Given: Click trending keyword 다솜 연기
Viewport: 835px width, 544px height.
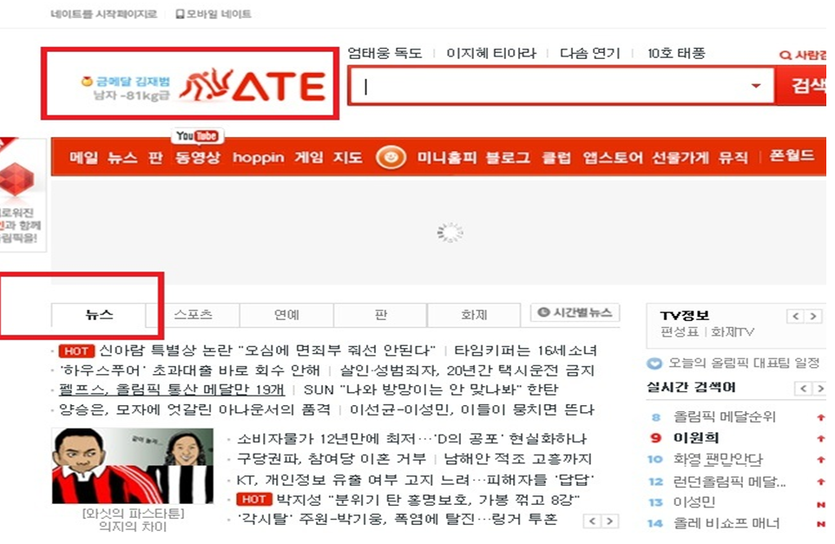Looking at the screenshot, I should [590, 53].
